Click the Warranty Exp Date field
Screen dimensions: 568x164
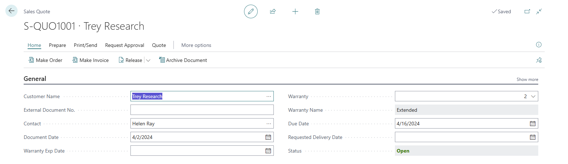click(202, 151)
